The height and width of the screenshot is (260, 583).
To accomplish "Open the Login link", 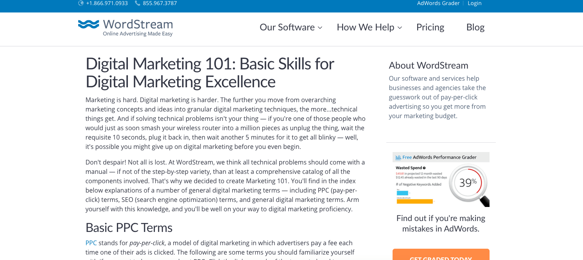I will [x=474, y=3].
